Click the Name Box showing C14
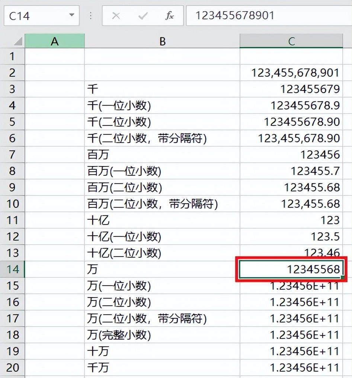The image size is (352, 378). click(41, 16)
